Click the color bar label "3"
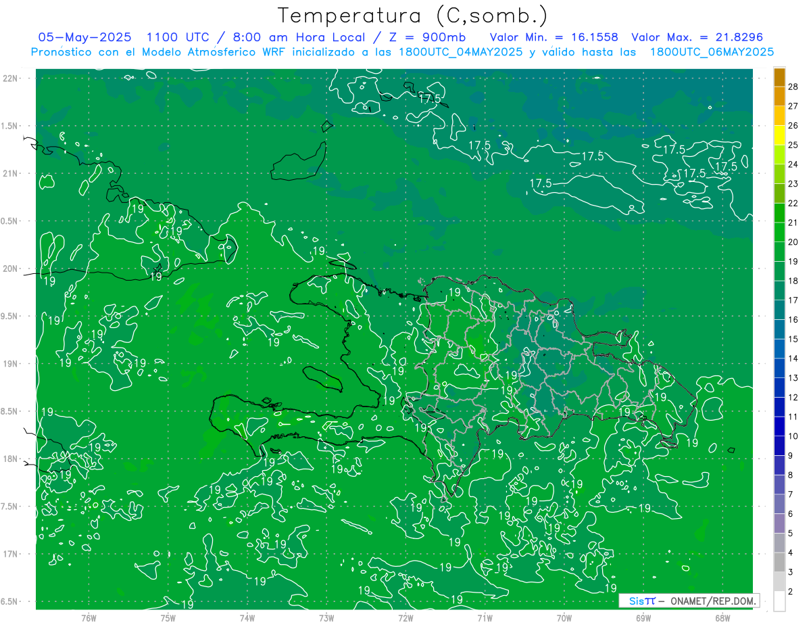811x627 pixels. point(791,572)
